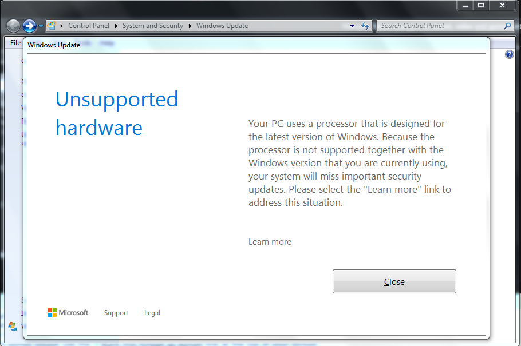This screenshot has width=521, height=346.
Task: Expand arrow after Control Panel breadcrumb
Action: click(116, 26)
